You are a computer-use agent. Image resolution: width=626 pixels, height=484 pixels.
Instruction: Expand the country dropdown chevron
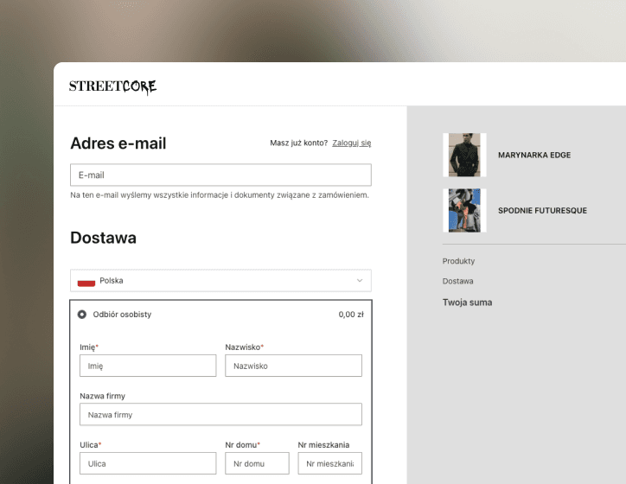(x=360, y=281)
